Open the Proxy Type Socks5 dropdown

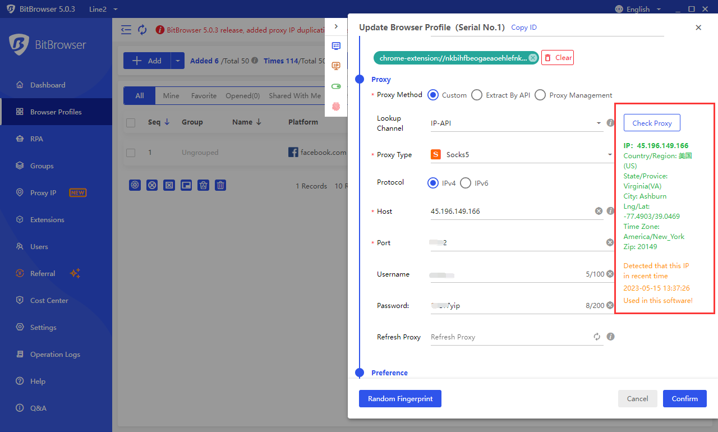click(522, 154)
